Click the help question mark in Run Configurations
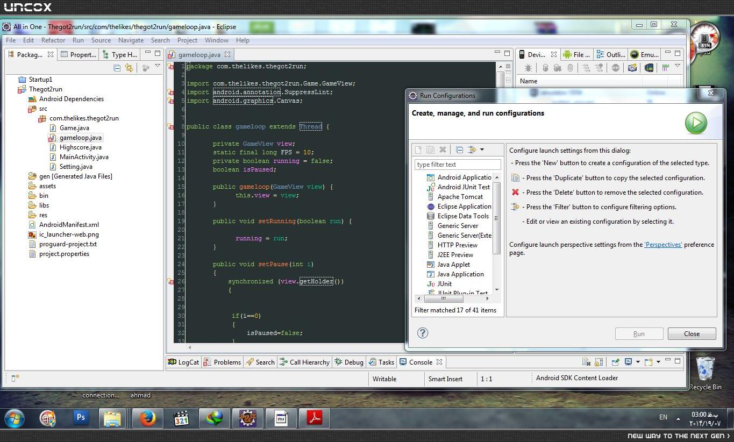This screenshot has width=734, height=442. pos(423,333)
